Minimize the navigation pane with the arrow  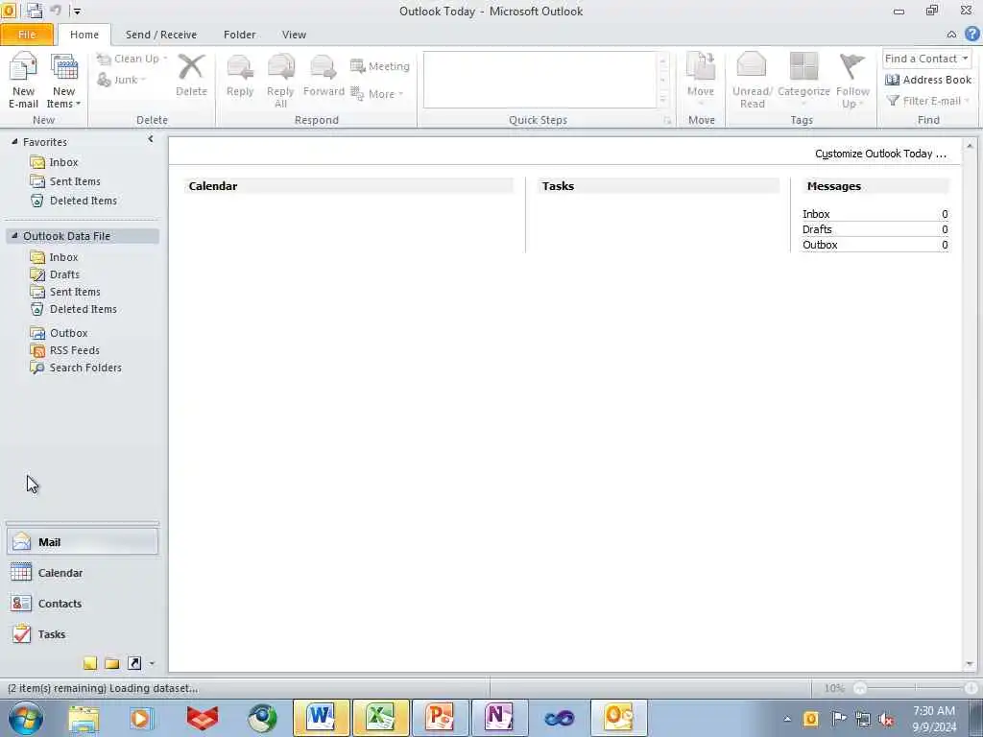click(x=151, y=139)
